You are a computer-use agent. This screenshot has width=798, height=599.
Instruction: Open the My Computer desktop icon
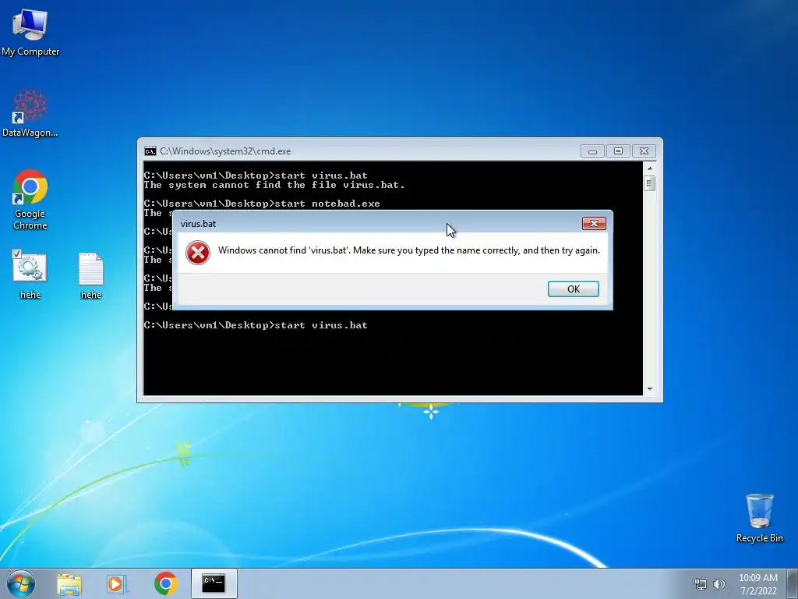point(30,32)
